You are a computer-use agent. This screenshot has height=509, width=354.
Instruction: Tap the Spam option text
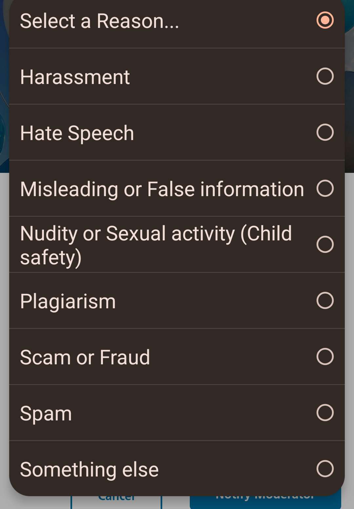click(x=46, y=414)
